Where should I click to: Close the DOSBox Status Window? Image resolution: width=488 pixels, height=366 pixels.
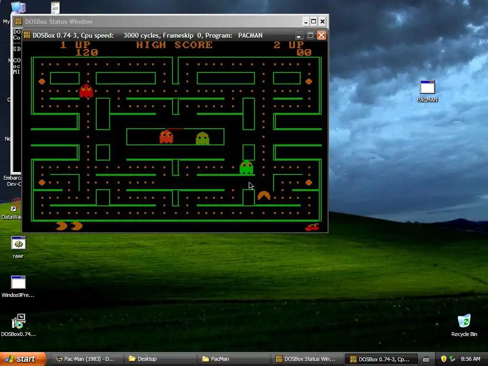pyautogui.click(x=323, y=21)
